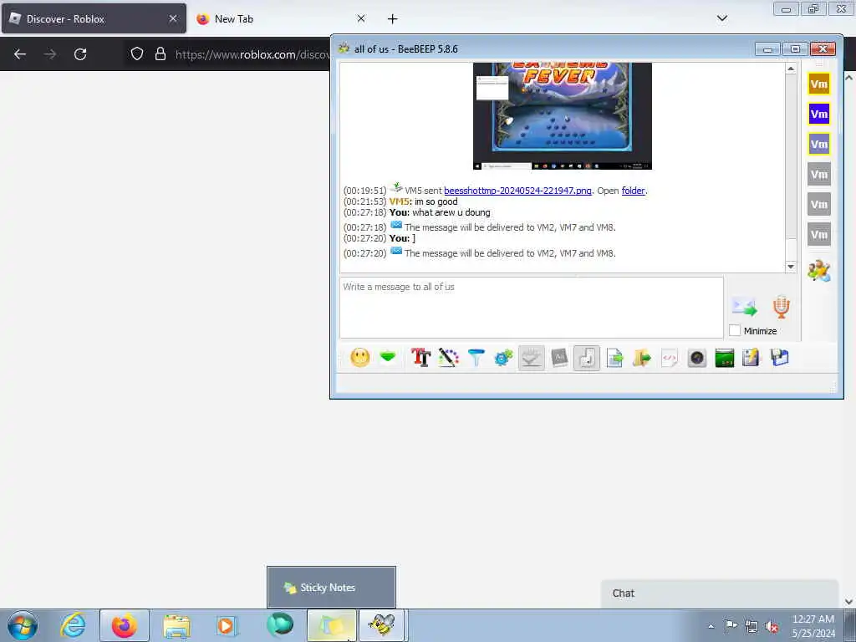The image size is (856, 642).
Task: Go back in Firefox
Action: pyautogui.click(x=20, y=54)
